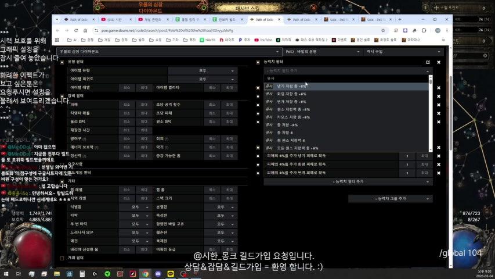This screenshot has height=279, width=495.
Task: Select 번개 저항 총 pseudo stat option
Action: click(x=346, y=102)
